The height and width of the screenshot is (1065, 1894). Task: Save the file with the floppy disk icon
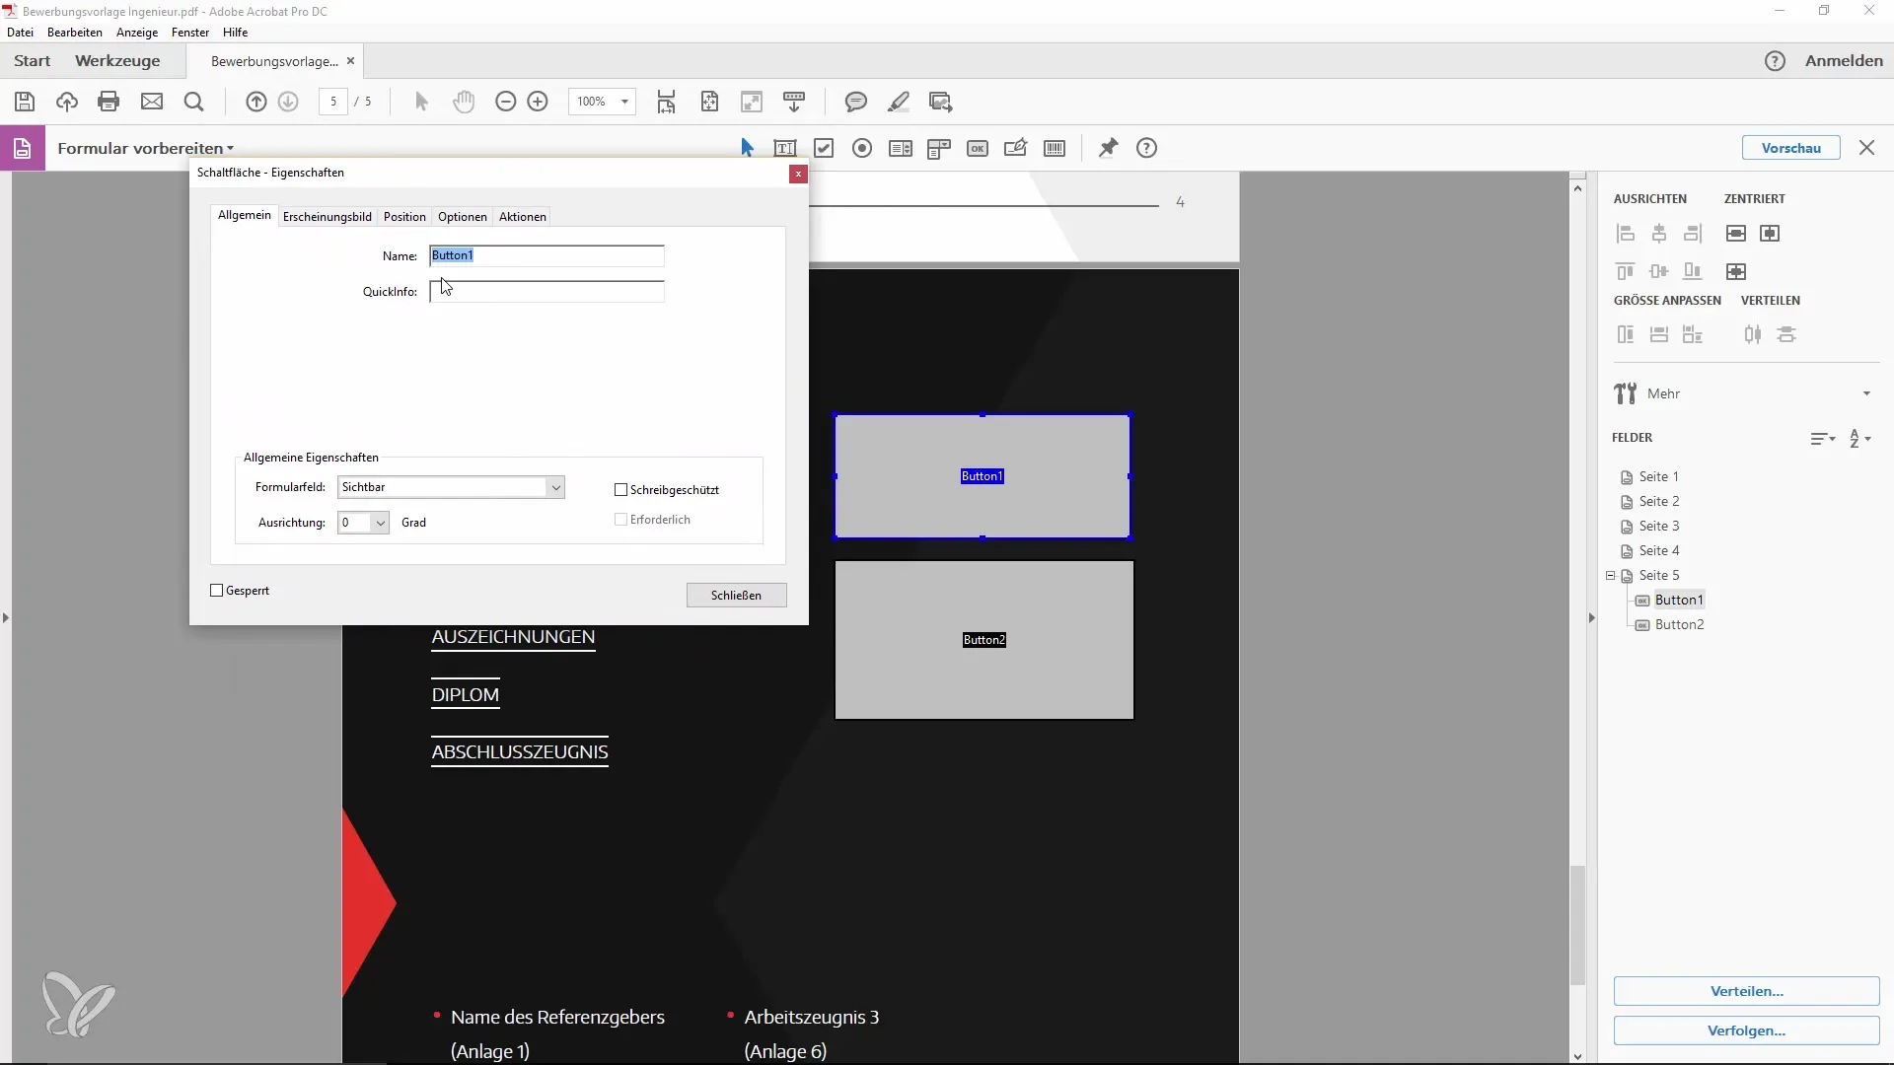[x=25, y=102]
